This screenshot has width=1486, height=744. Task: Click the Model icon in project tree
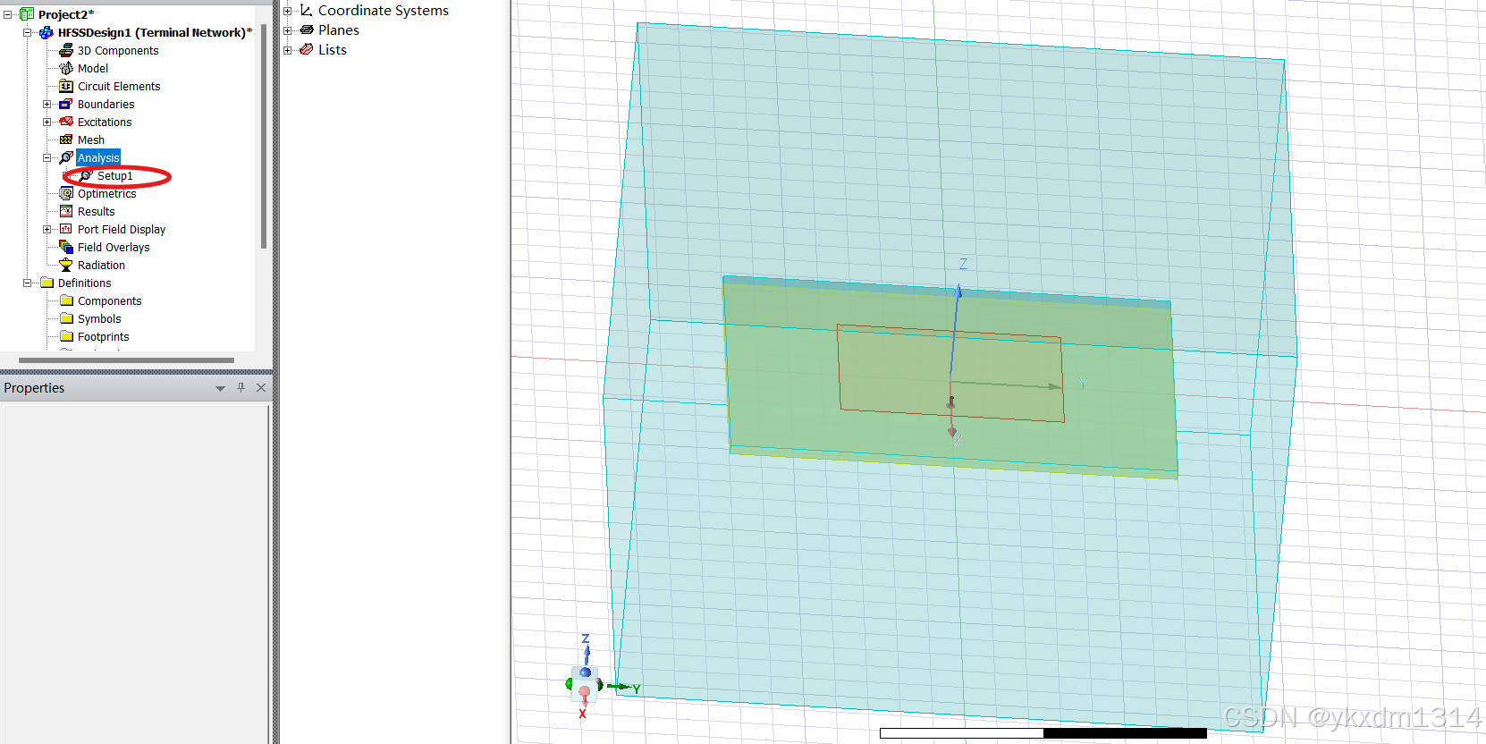tap(66, 68)
